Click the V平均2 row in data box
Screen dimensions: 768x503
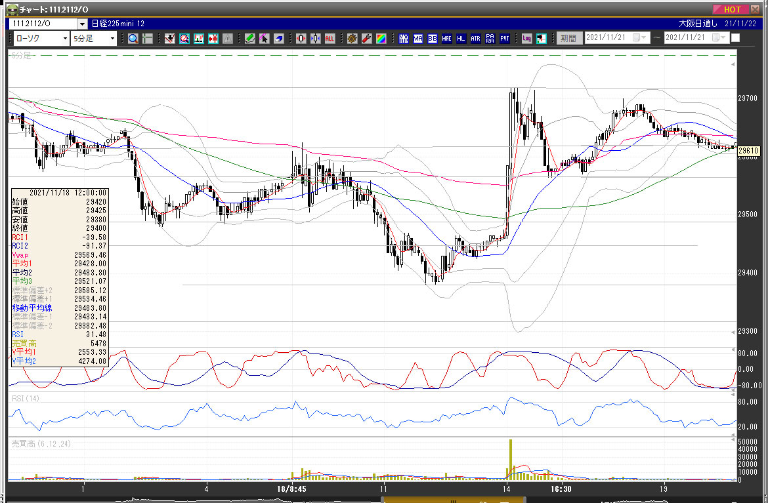coord(59,361)
